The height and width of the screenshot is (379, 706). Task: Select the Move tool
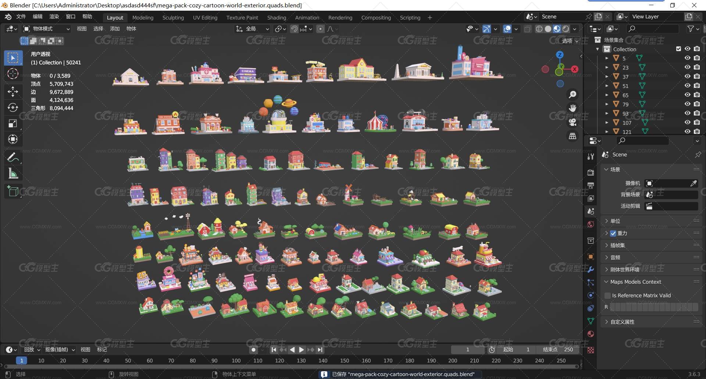[x=13, y=91]
